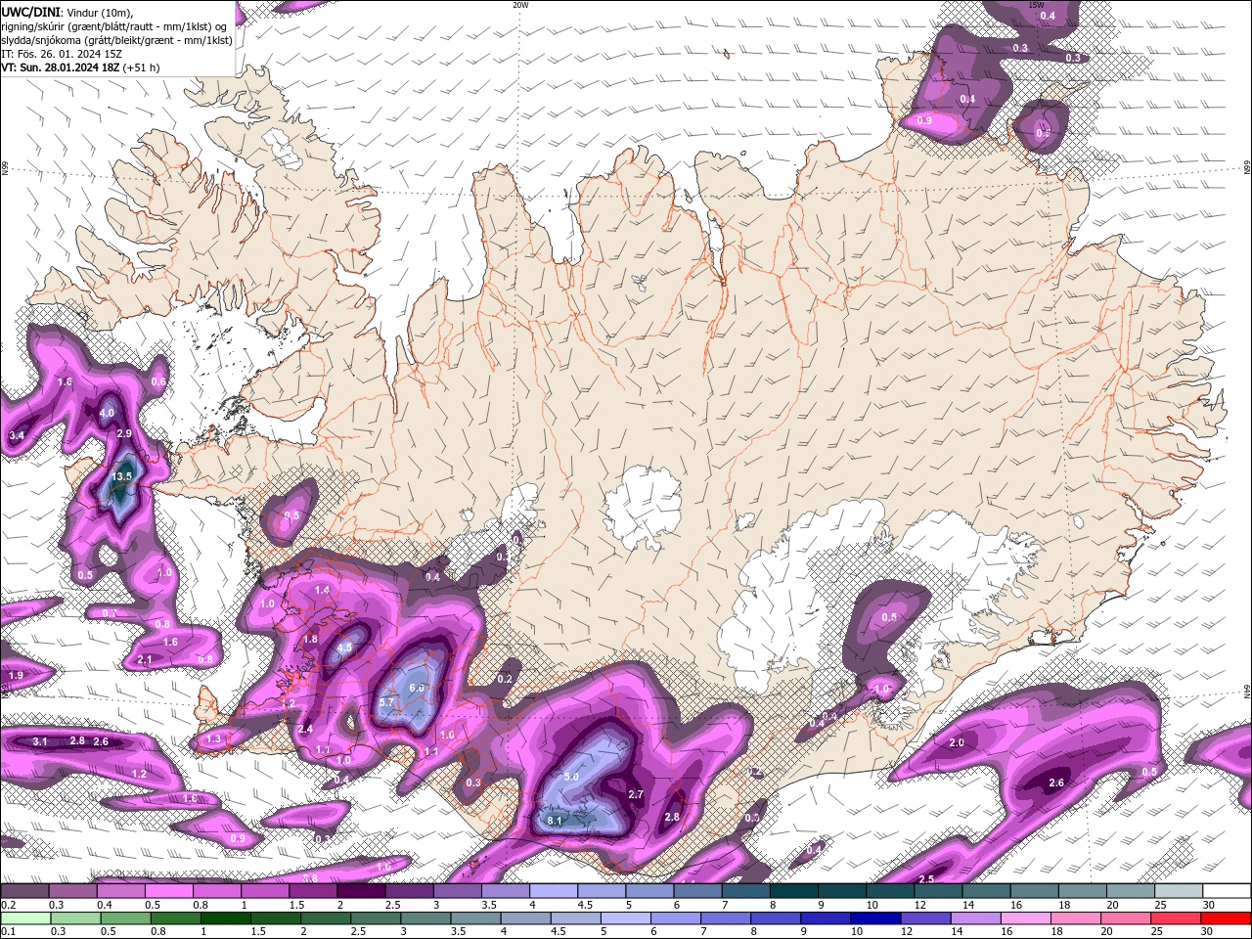Click the 1.3 value label on the map

click(x=213, y=739)
